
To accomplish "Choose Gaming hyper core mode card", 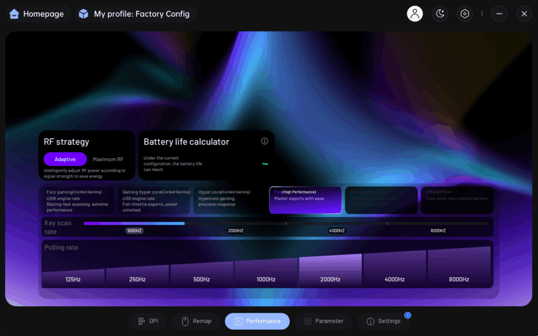I will 154,200.
